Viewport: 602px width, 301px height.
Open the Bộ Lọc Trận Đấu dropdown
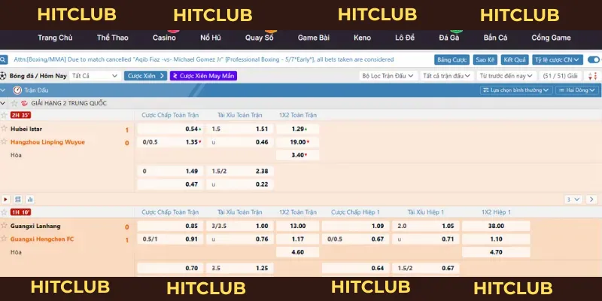coord(388,76)
